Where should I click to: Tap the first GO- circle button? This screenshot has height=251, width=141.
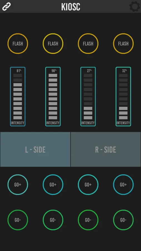[18, 220]
